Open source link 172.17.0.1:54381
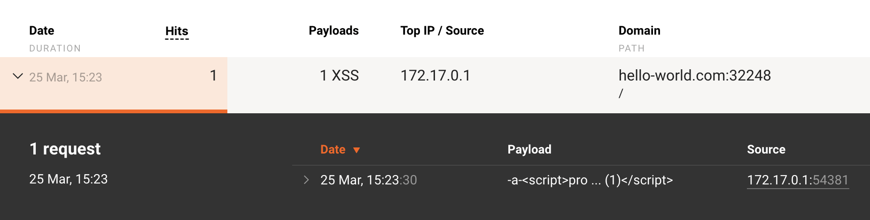 (x=798, y=180)
